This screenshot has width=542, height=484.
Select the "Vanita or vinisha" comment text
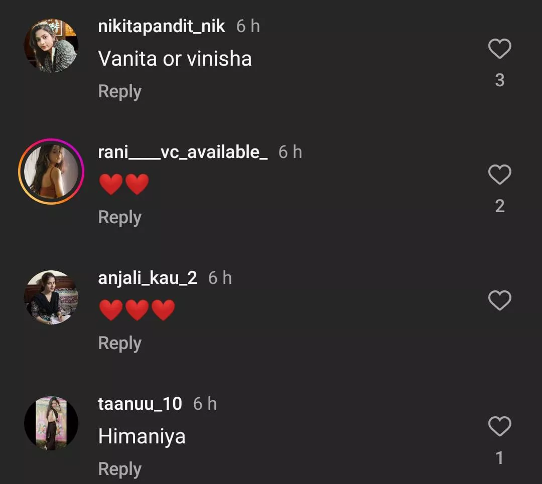click(x=175, y=59)
